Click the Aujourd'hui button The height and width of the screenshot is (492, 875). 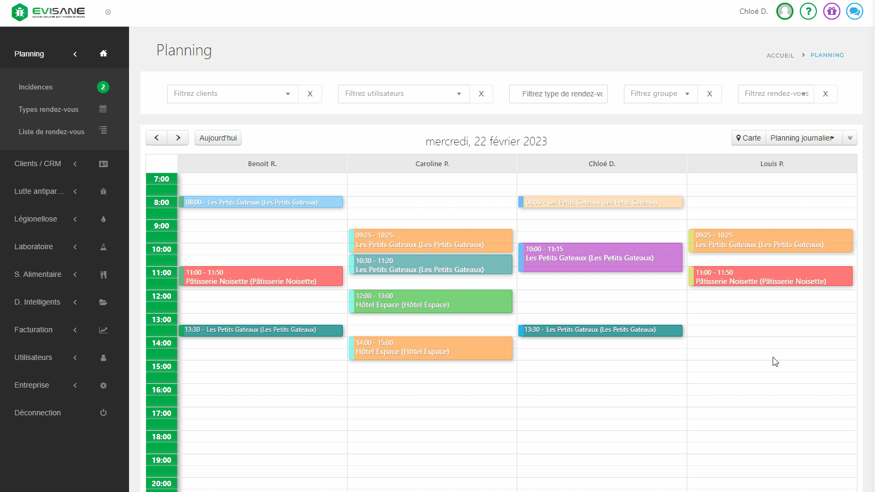point(218,138)
